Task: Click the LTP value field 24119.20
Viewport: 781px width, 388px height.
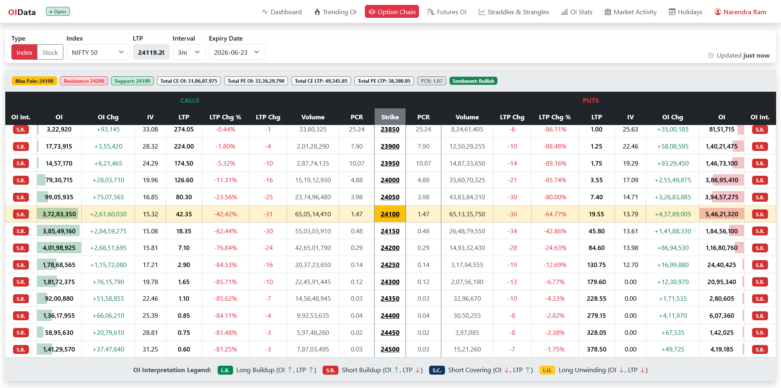Action: coord(151,52)
